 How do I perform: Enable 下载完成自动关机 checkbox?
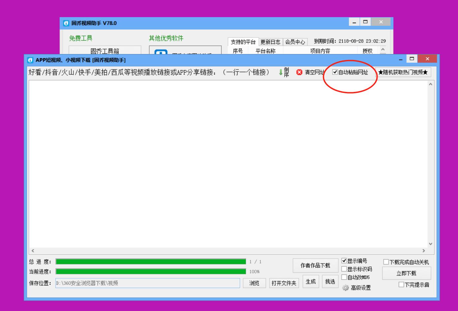(x=386, y=262)
